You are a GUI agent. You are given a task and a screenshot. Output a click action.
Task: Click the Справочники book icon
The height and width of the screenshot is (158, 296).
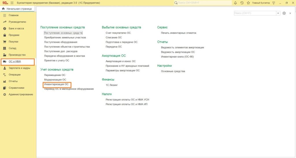pos(5,88)
